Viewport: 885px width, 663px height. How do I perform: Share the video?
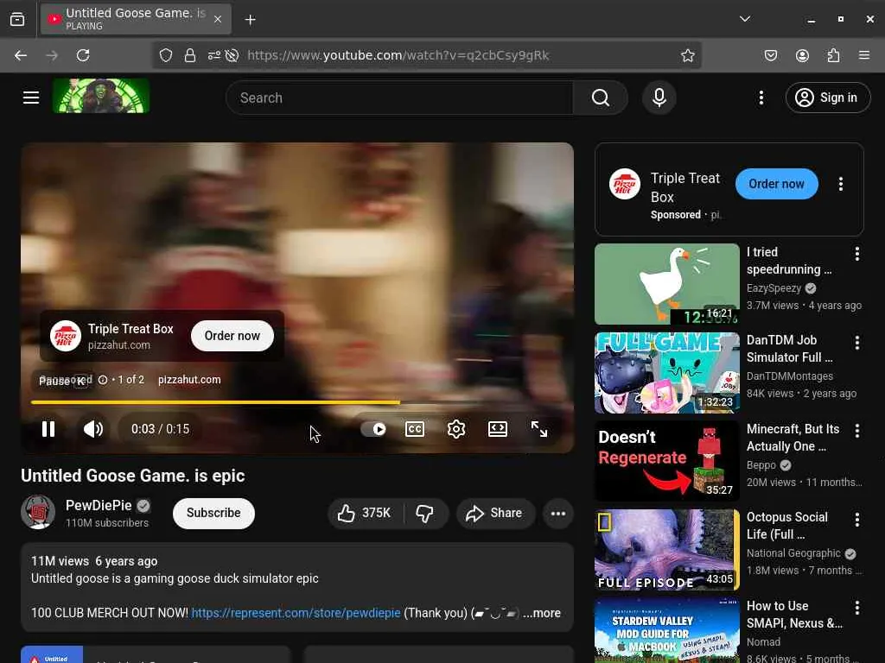point(494,513)
